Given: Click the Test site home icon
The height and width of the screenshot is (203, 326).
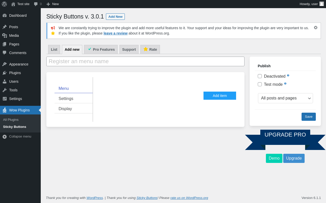Looking at the screenshot, I should (13, 4).
